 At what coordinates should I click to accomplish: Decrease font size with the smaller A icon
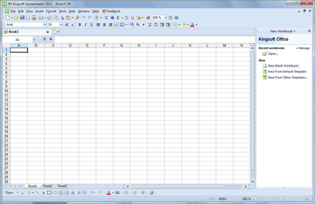tap(73, 24)
